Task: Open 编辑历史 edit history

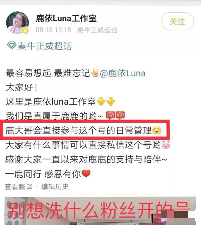Action: (55, 187)
